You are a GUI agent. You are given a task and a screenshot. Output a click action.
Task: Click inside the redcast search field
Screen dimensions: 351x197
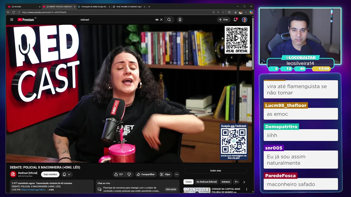pos(117,20)
